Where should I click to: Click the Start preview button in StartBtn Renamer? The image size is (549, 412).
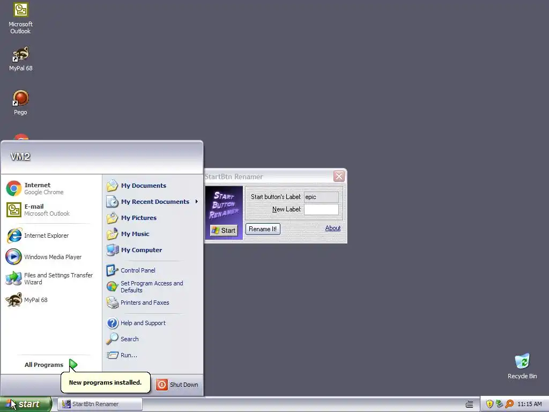click(x=224, y=230)
